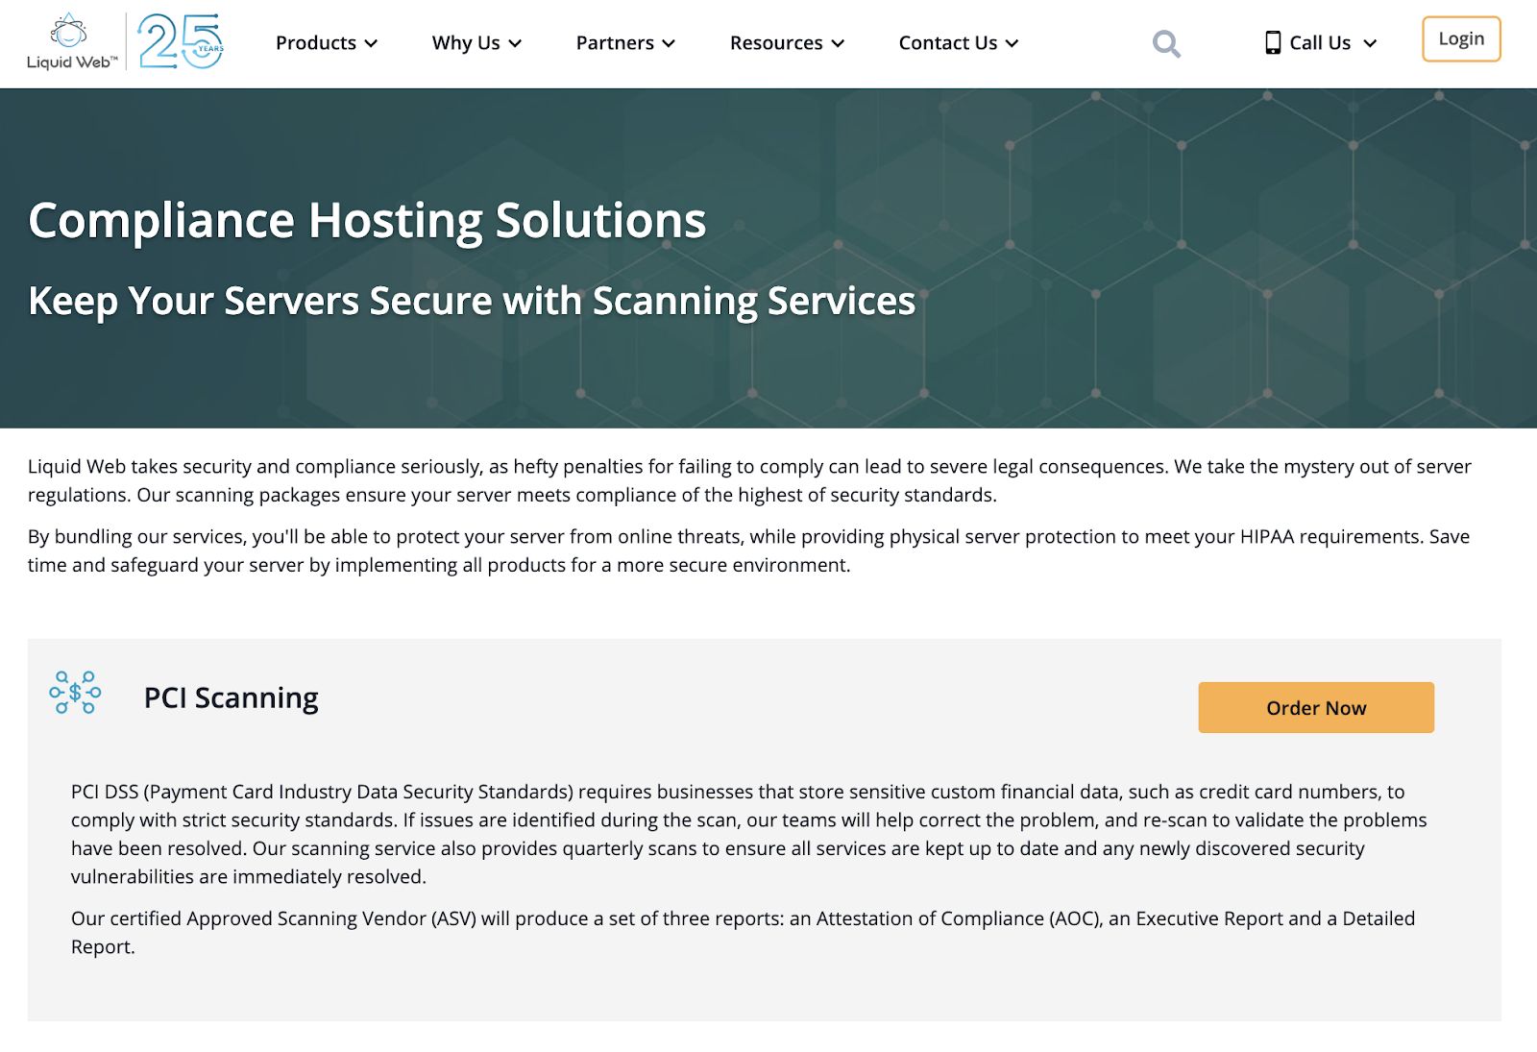Open the Partners menu
Viewport: 1537px width, 1052px height.
coord(625,43)
